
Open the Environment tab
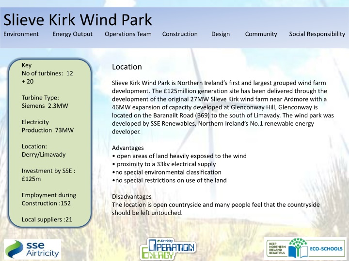pos(21,34)
